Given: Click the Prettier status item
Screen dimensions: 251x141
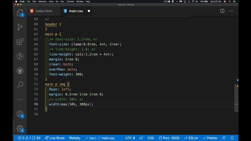Looking at the screenshot, I should [x=210, y=138].
